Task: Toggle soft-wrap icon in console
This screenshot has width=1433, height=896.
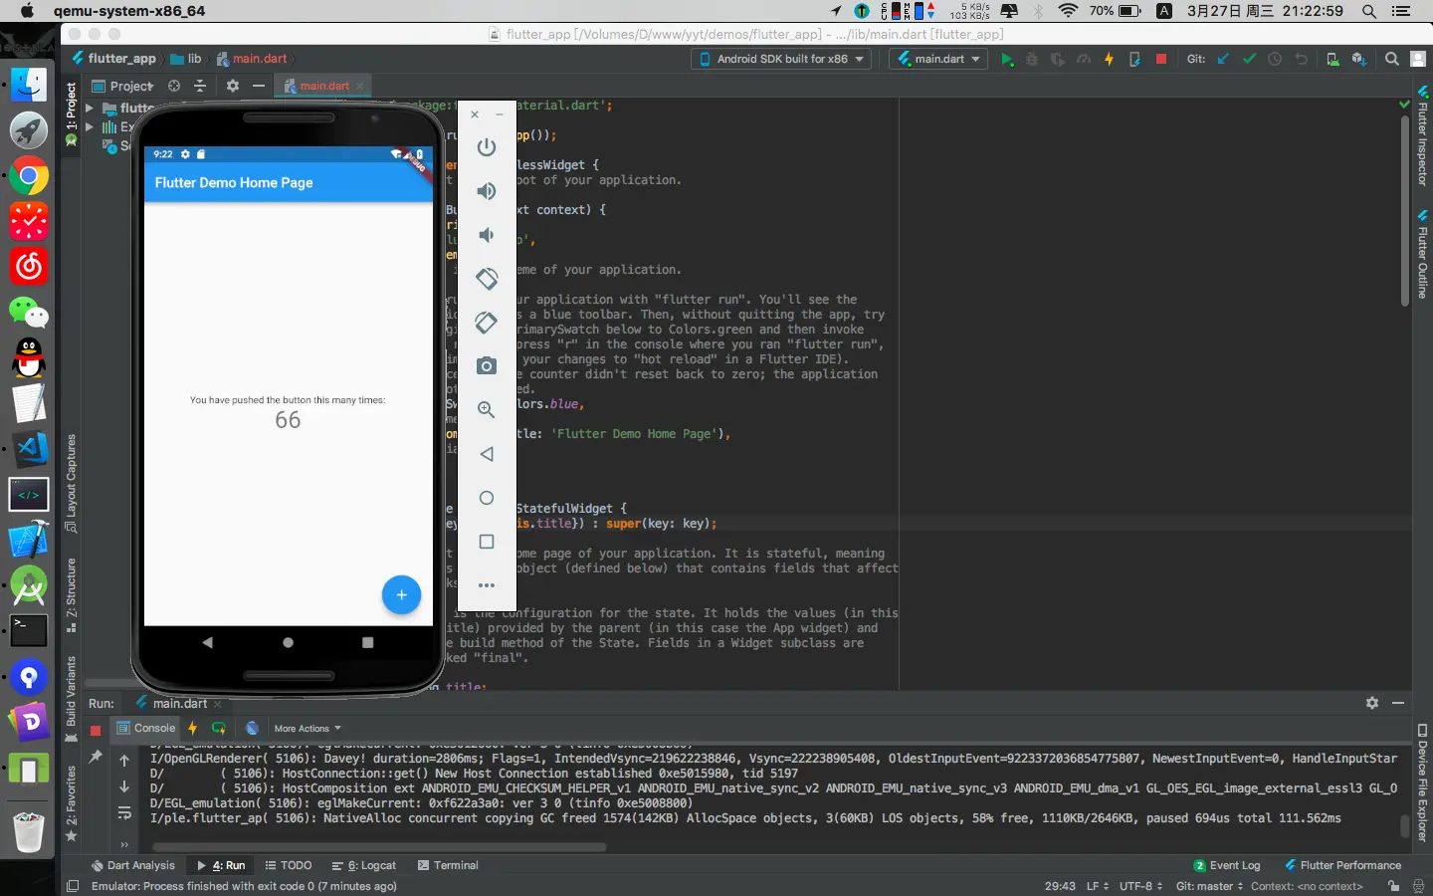Action: [124, 813]
